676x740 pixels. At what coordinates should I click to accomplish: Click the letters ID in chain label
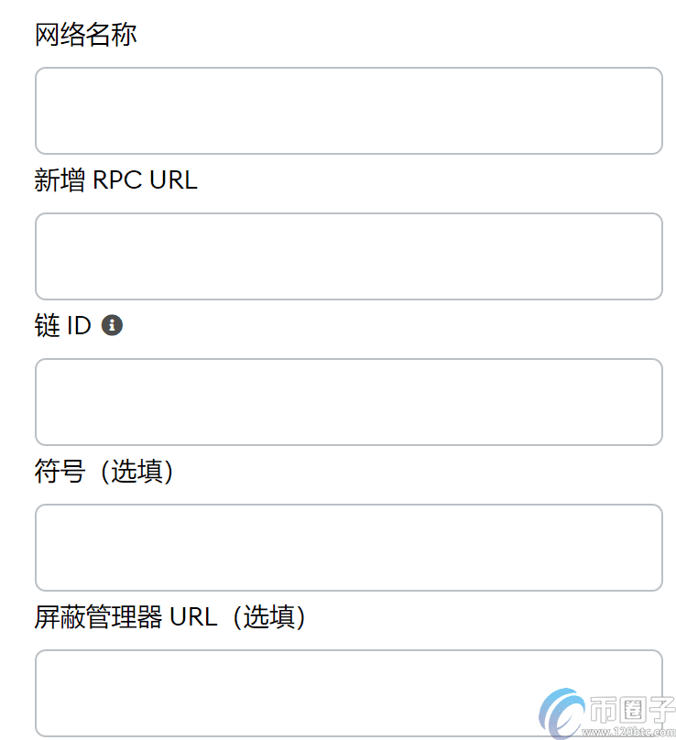(x=79, y=325)
